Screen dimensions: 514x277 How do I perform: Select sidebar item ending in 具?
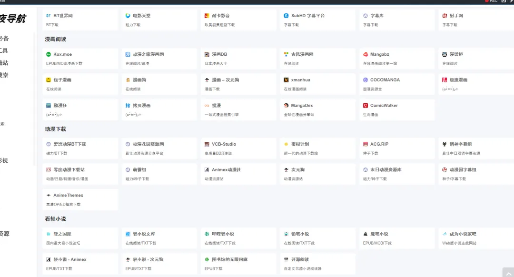4,50
